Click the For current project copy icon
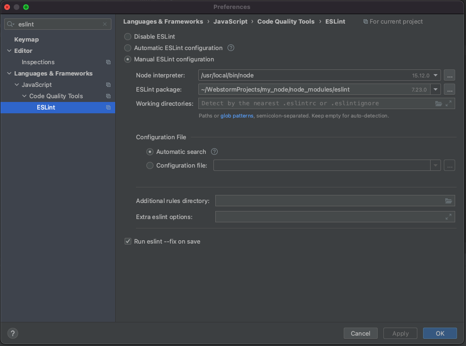The width and height of the screenshot is (466, 346). pos(365,22)
